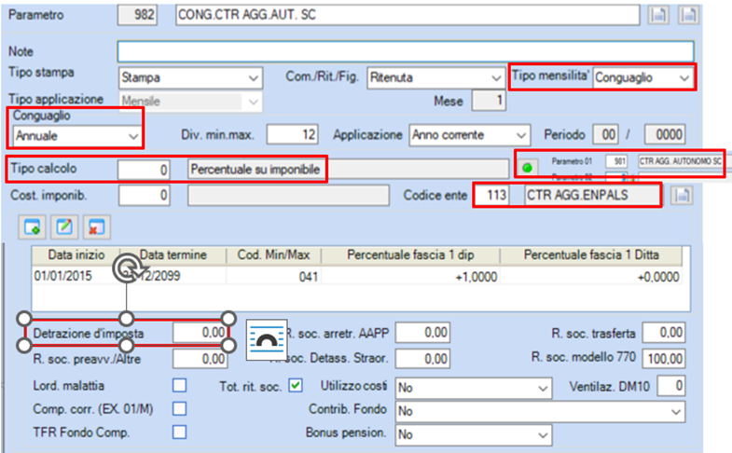The height and width of the screenshot is (453, 732).
Task: Click the disabled Tipo applicazione Mensile dropdown
Action: (190, 102)
